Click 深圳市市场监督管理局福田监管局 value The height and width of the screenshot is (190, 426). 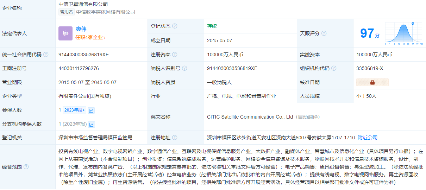click(95, 138)
